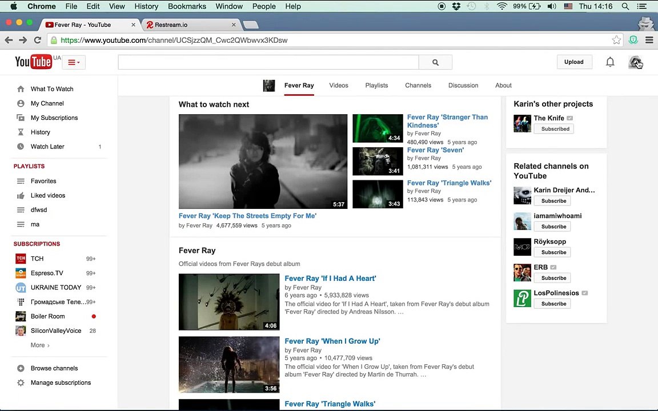Screen dimensions: 658x411
Task: Open Громадське Теле subscription
Action: (x=58, y=302)
